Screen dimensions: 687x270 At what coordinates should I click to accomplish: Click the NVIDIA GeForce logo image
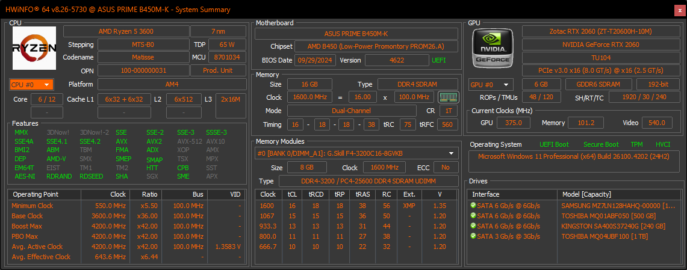point(493,48)
